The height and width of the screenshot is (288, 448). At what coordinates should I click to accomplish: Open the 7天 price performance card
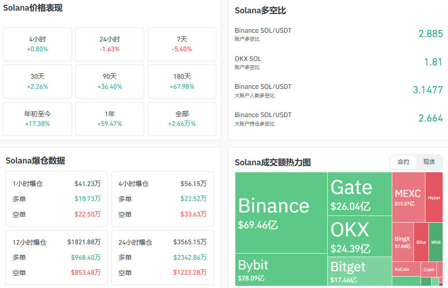[x=182, y=44]
